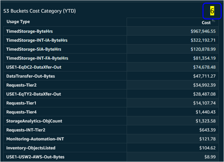Select the TimedStorage-INT-IA-ByteHrs usage type
Viewport: 224px width, 162px height.
tap(37, 40)
